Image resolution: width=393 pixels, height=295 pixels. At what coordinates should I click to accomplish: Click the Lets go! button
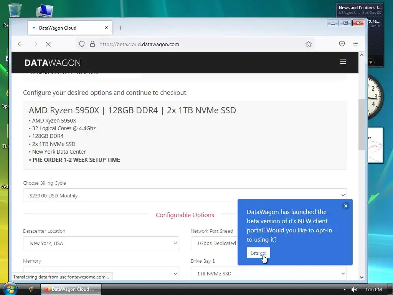258,253
